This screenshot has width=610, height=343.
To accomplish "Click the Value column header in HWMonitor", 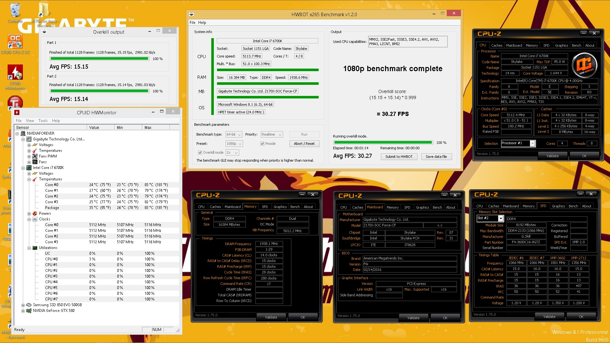I will [100, 128].
